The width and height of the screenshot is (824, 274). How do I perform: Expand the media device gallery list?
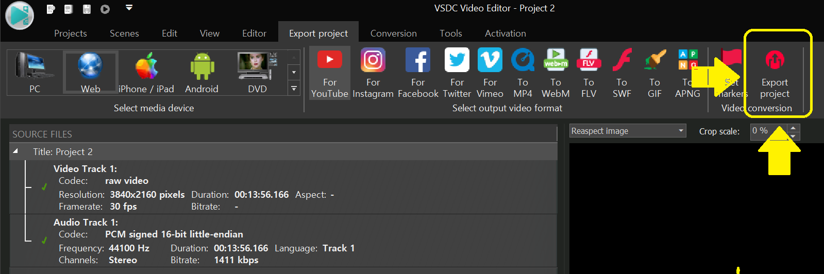(294, 89)
